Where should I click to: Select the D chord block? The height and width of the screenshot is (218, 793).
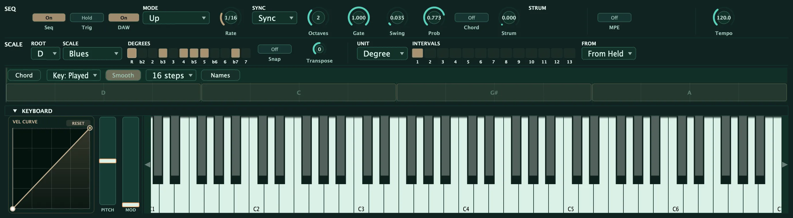click(103, 92)
